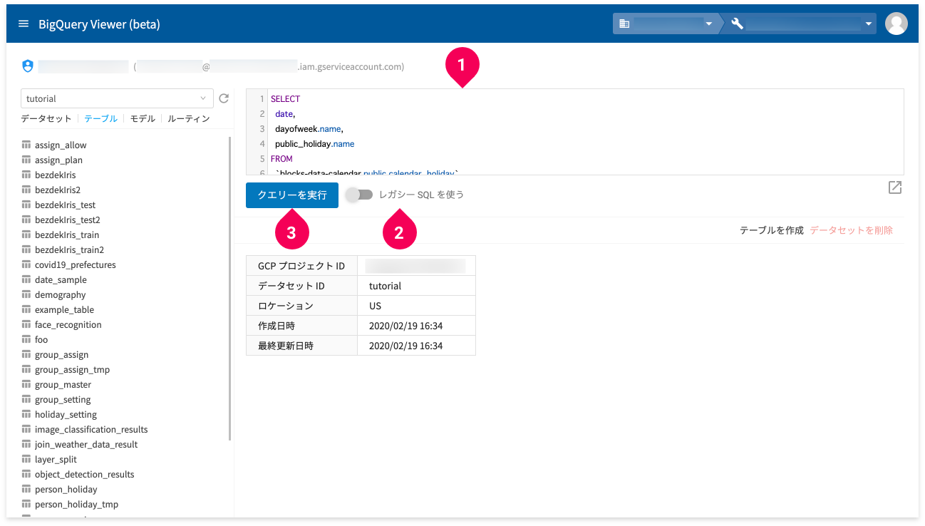Click the クエリーを実行 button
Screen dimensions: 925x526
tap(292, 195)
